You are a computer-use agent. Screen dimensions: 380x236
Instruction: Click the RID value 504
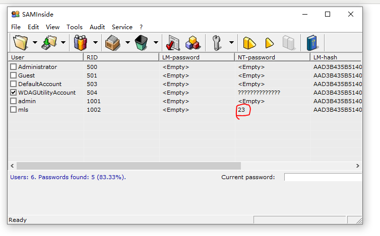pos(92,93)
